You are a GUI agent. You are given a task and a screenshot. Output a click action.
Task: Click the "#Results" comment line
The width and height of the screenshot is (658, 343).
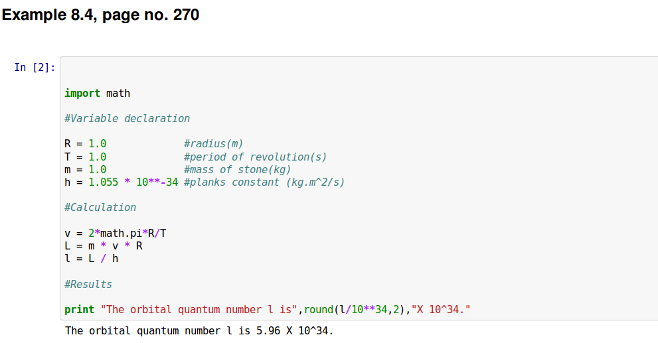pyautogui.click(x=88, y=284)
